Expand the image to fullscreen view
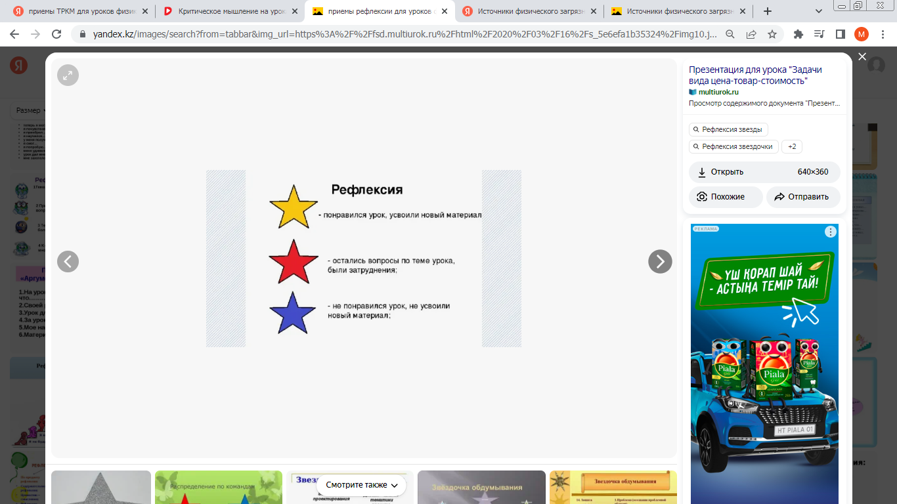The height and width of the screenshot is (504, 897). point(68,75)
